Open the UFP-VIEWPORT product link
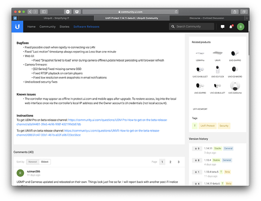 click(x=200, y=109)
